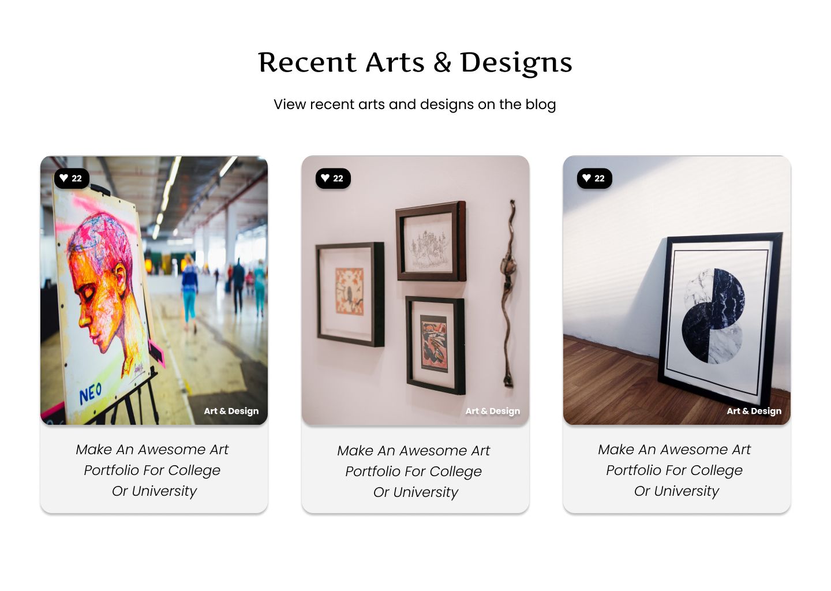Click the like count number on middle card
Viewport: 831px width, 591px height.
coord(338,178)
